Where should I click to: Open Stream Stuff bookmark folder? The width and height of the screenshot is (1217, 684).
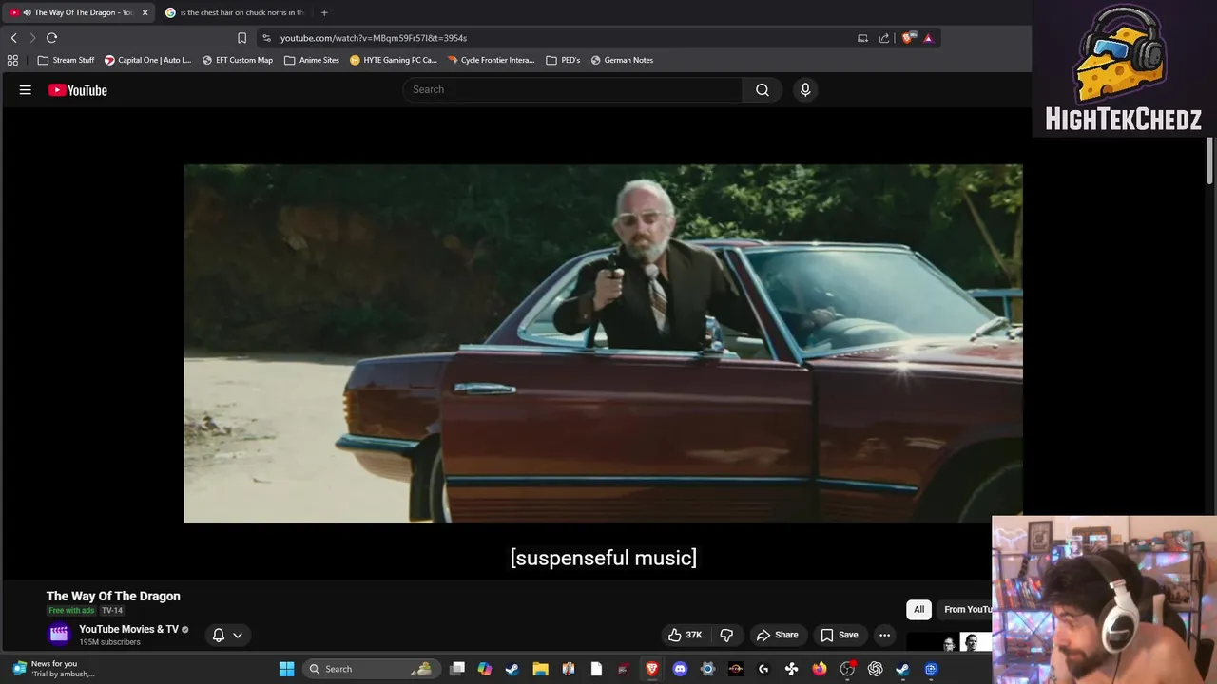(x=66, y=60)
